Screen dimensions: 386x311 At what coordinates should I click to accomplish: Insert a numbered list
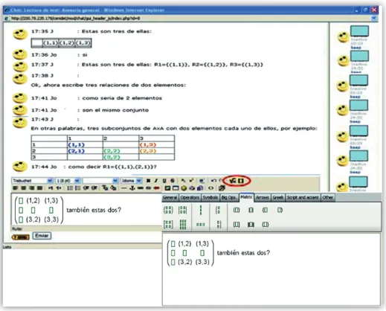tap(70, 188)
